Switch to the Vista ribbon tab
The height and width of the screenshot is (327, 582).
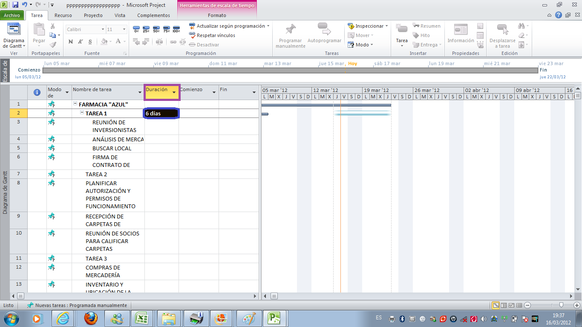pyautogui.click(x=120, y=15)
